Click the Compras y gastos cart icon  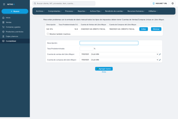tap(3, 27)
